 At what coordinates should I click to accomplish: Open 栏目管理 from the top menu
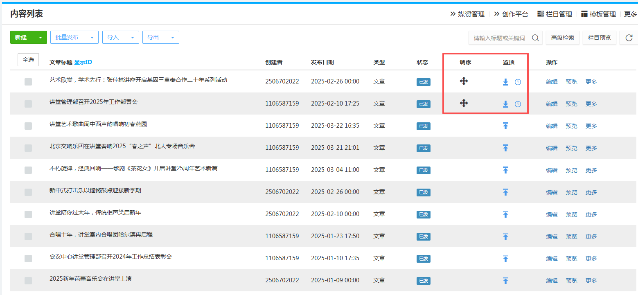(555, 14)
